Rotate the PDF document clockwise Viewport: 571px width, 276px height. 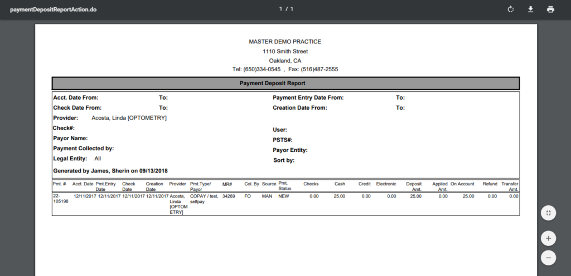click(510, 9)
